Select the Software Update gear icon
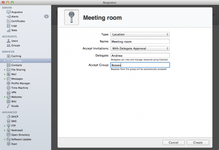This screenshot has width=219, height=150. [9, 139]
